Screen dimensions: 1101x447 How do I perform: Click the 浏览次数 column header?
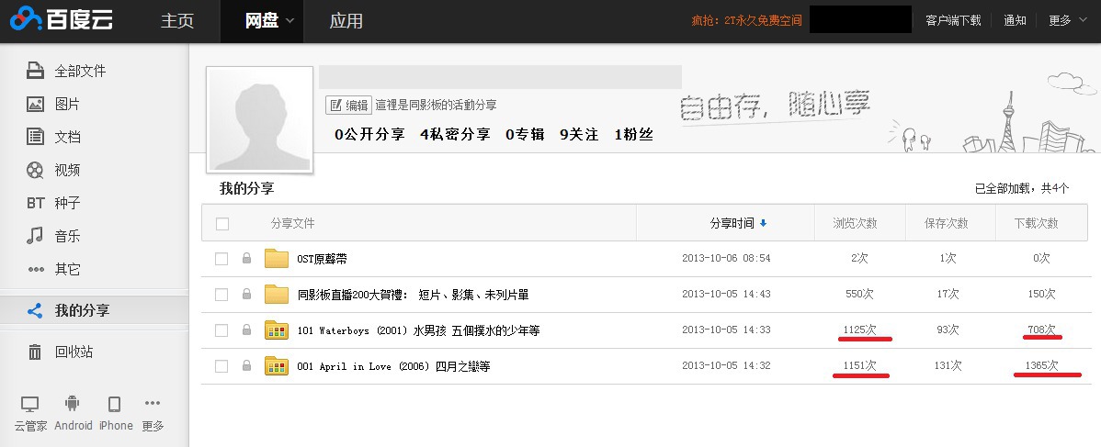coord(856,223)
